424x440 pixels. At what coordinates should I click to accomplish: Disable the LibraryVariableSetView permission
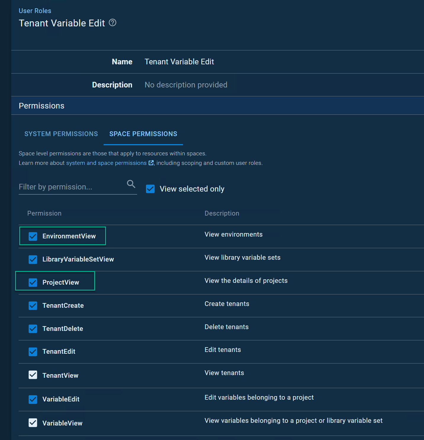tap(33, 259)
